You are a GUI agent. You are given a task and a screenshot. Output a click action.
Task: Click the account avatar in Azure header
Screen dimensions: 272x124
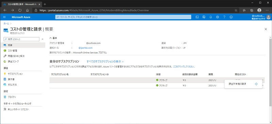coord(268,17)
